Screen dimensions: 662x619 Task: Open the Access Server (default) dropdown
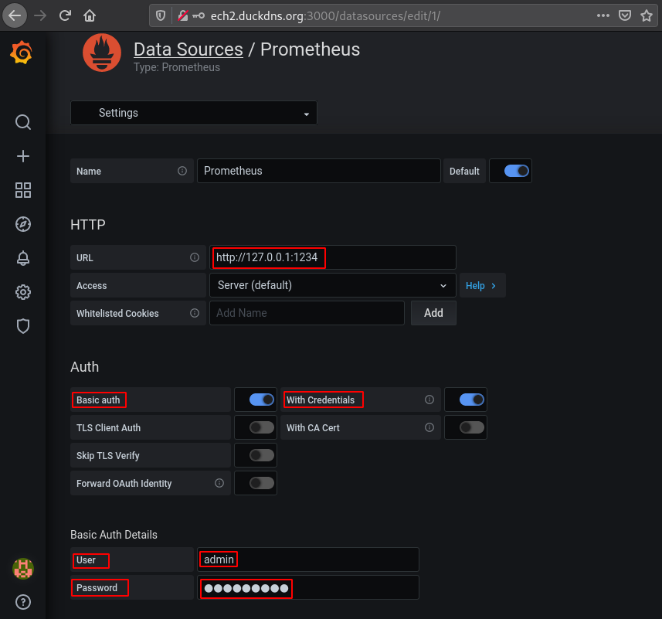pos(333,285)
